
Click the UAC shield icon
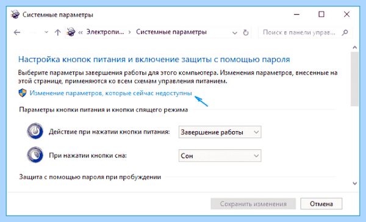(x=23, y=93)
